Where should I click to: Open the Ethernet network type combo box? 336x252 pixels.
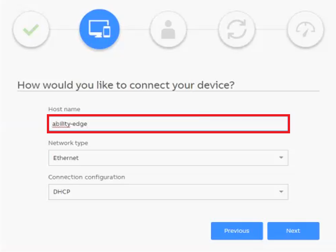pos(168,158)
